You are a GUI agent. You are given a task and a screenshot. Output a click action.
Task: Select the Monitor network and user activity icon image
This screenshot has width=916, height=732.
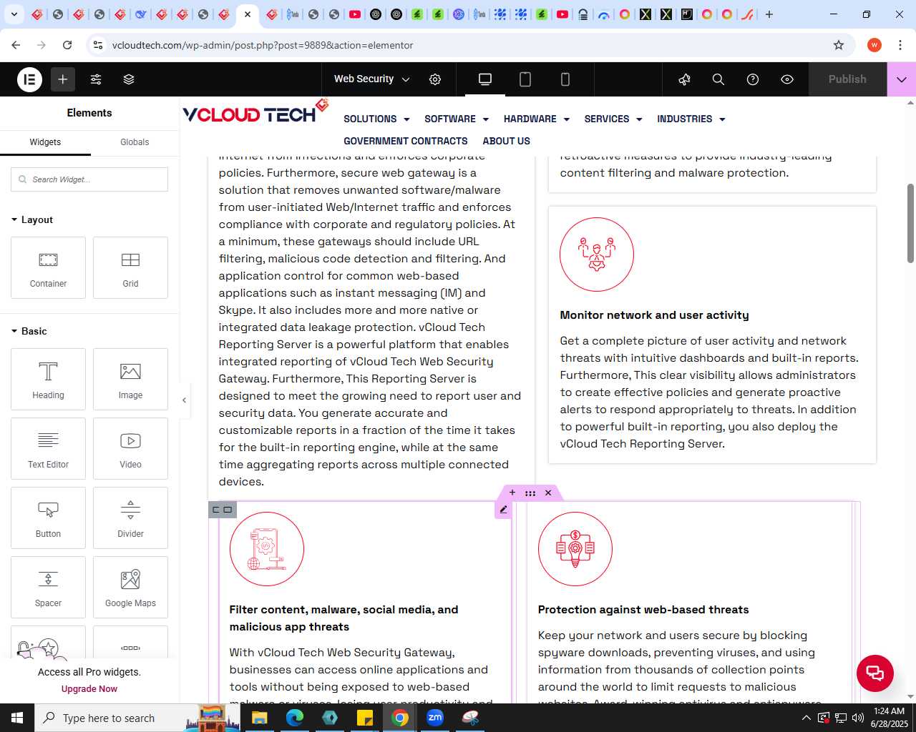coord(597,254)
